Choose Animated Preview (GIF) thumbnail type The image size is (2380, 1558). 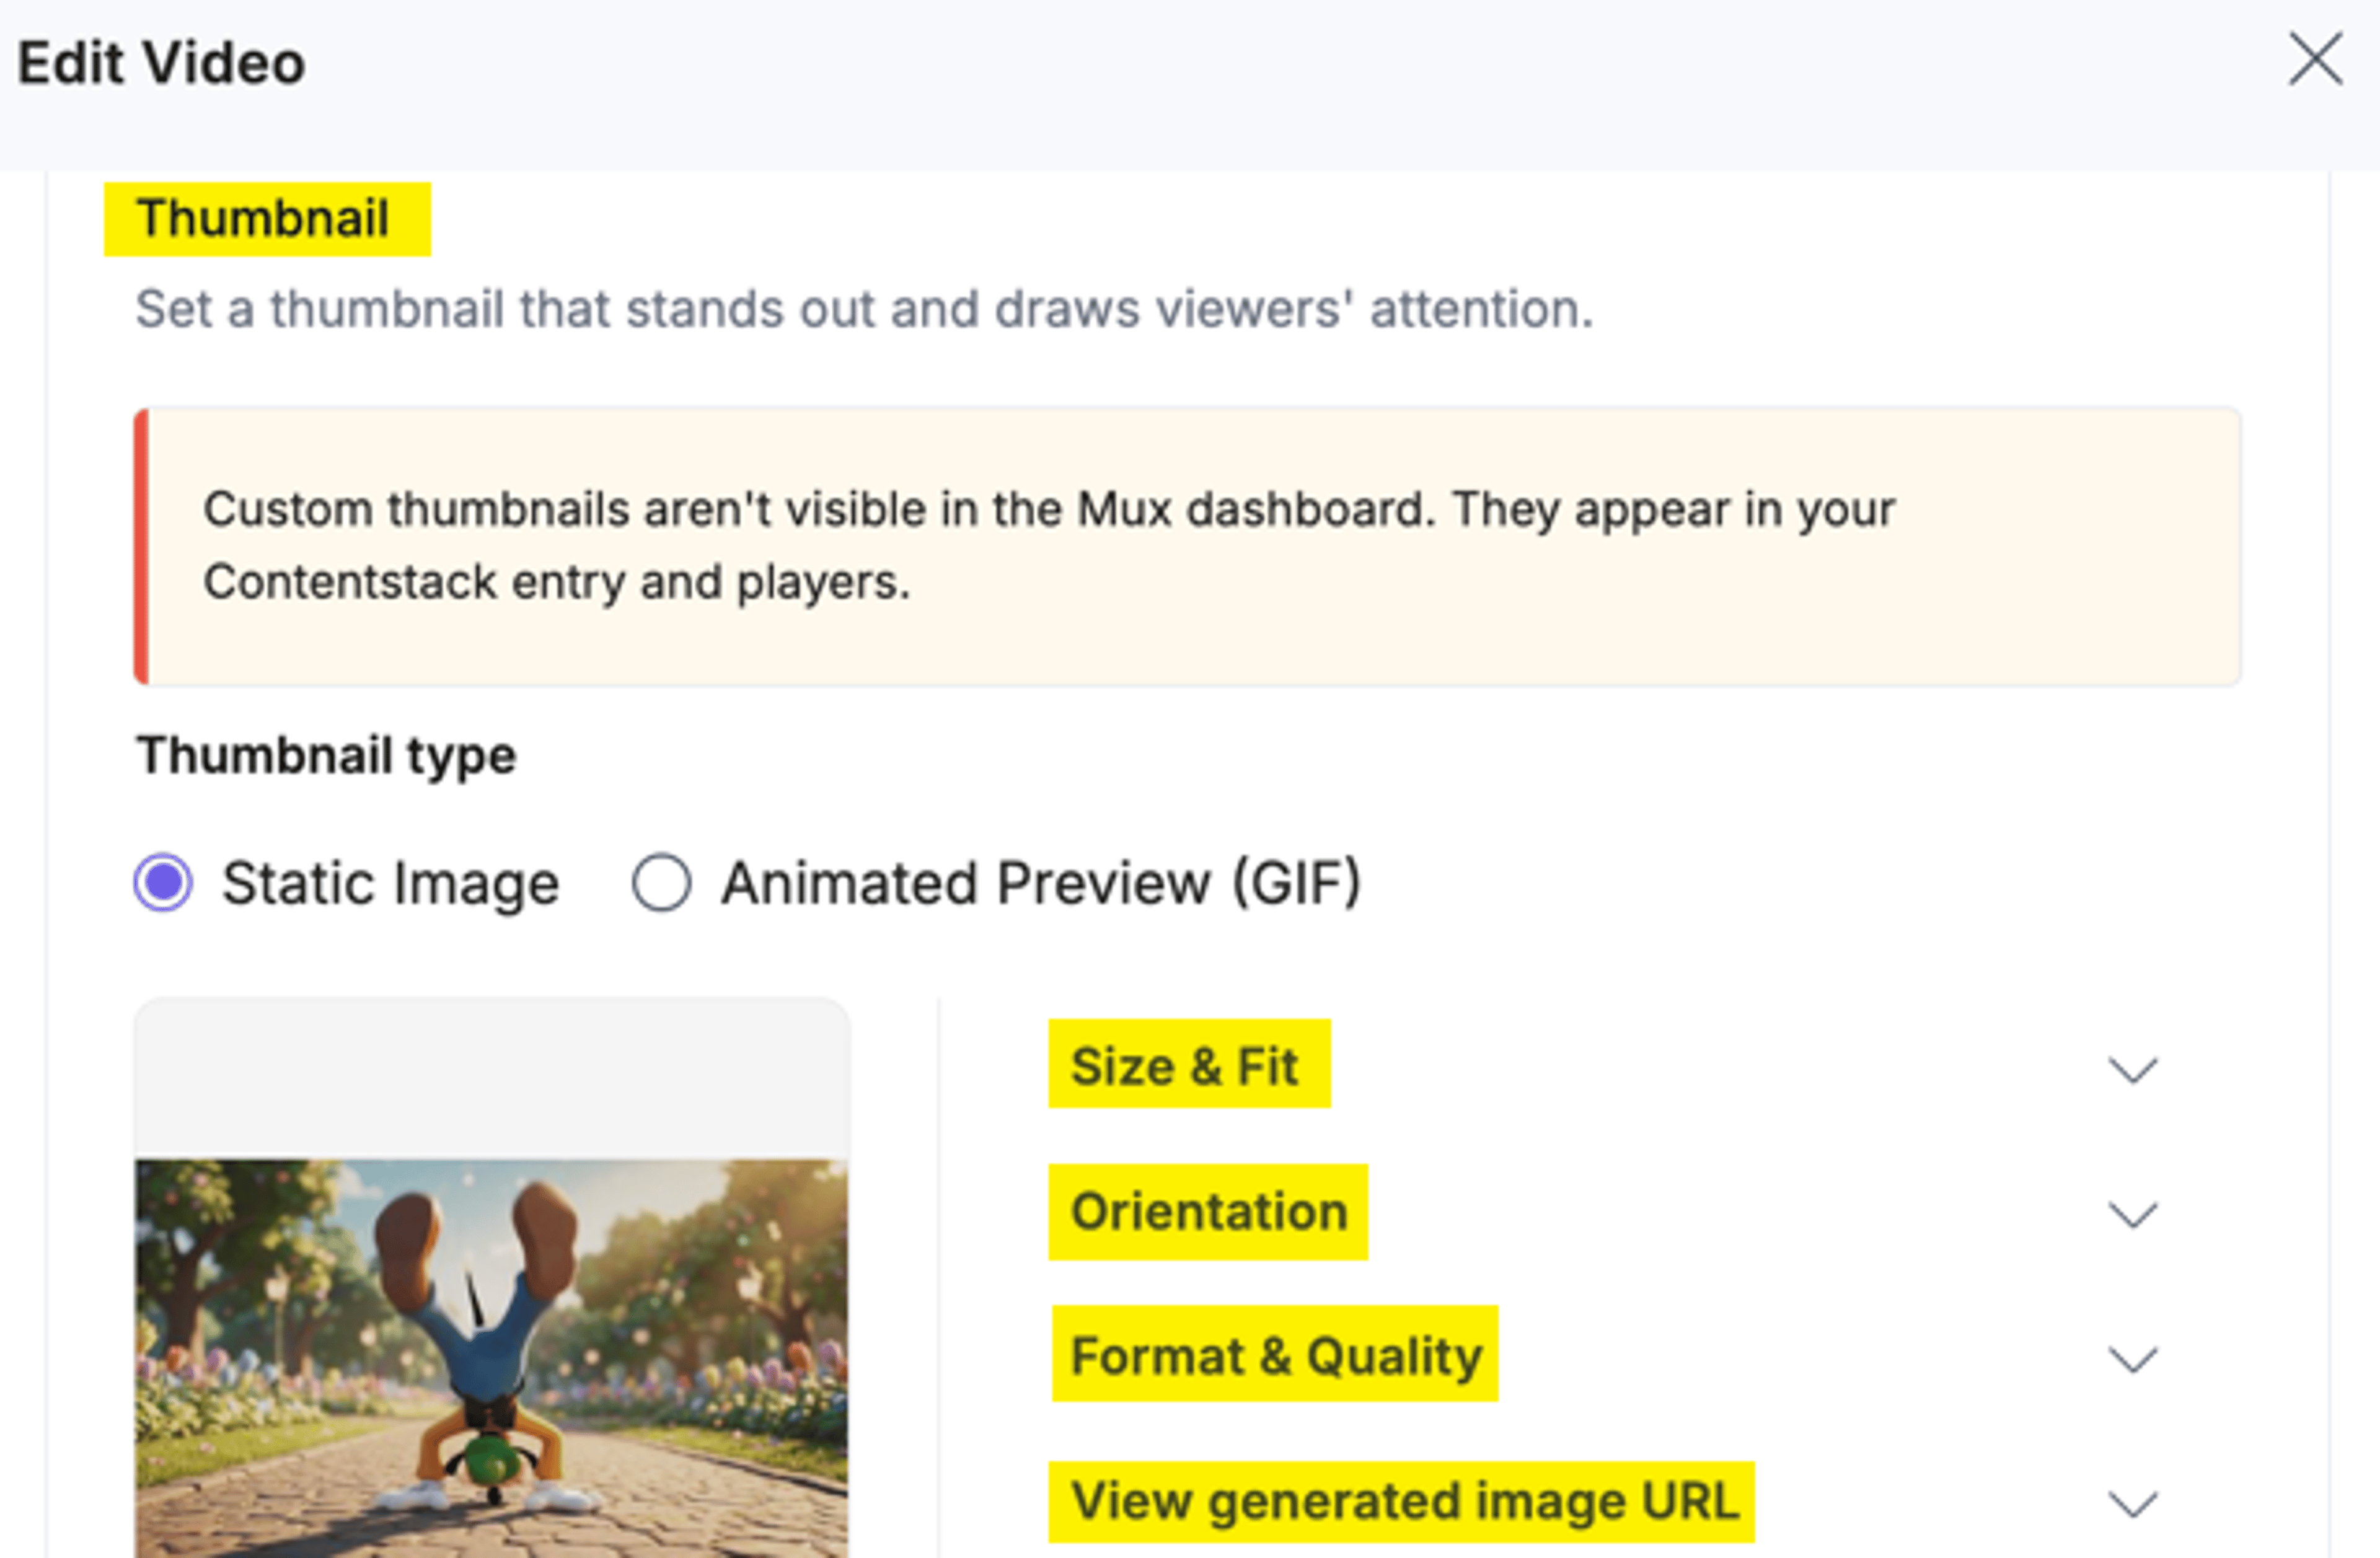pos(661,883)
